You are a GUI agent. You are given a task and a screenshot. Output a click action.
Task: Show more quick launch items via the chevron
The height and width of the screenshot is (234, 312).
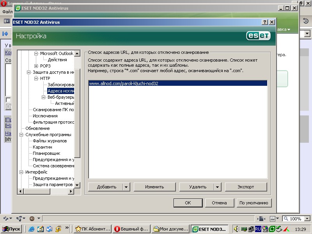coord(67,228)
